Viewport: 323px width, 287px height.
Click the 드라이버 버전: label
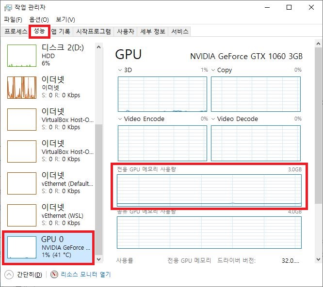(237, 260)
